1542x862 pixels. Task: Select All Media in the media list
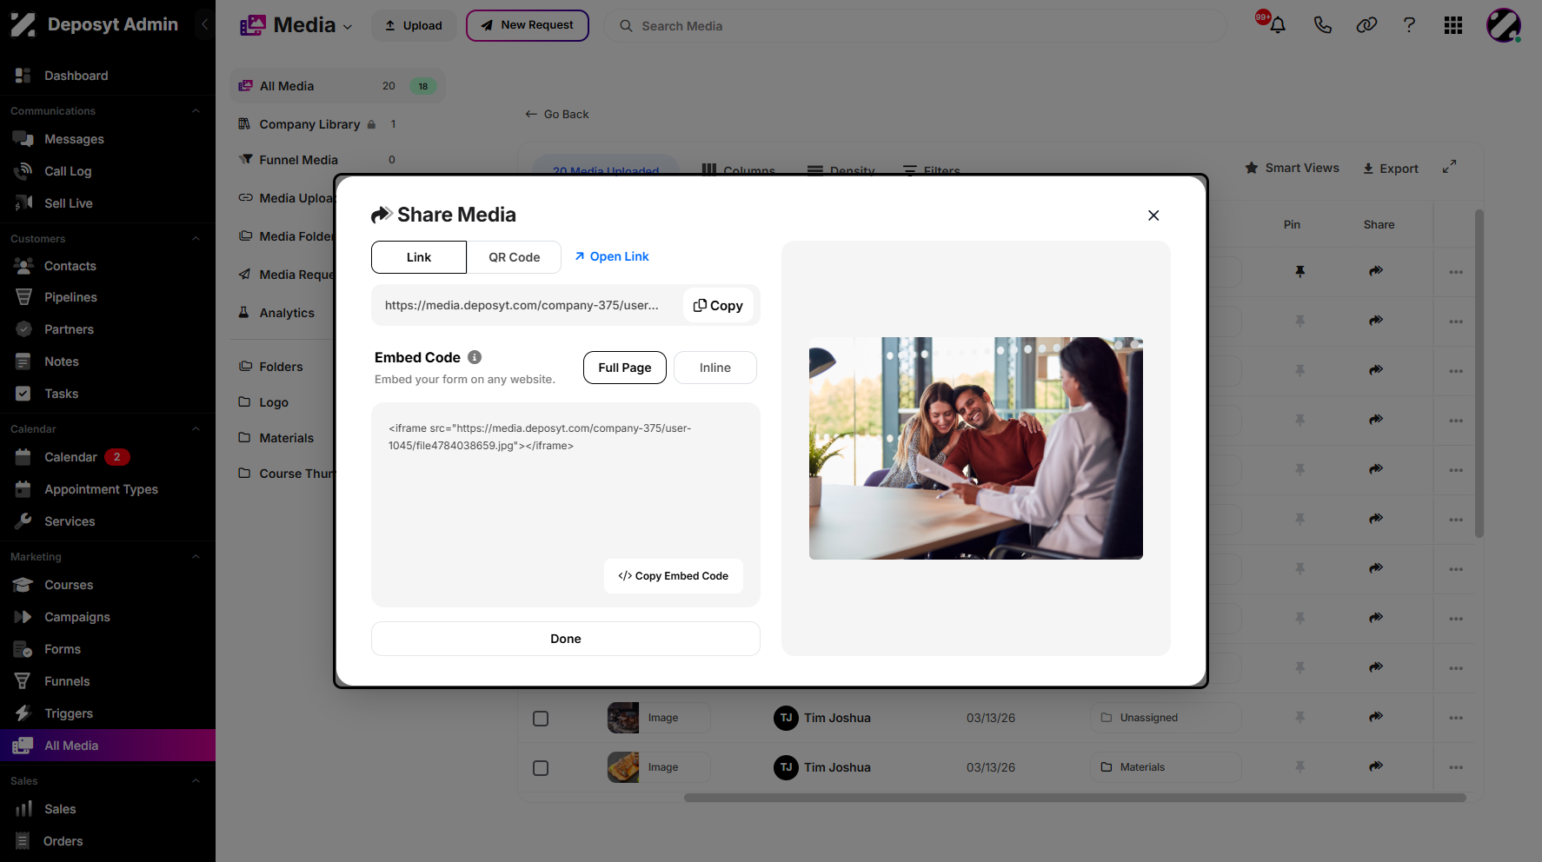(x=337, y=86)
